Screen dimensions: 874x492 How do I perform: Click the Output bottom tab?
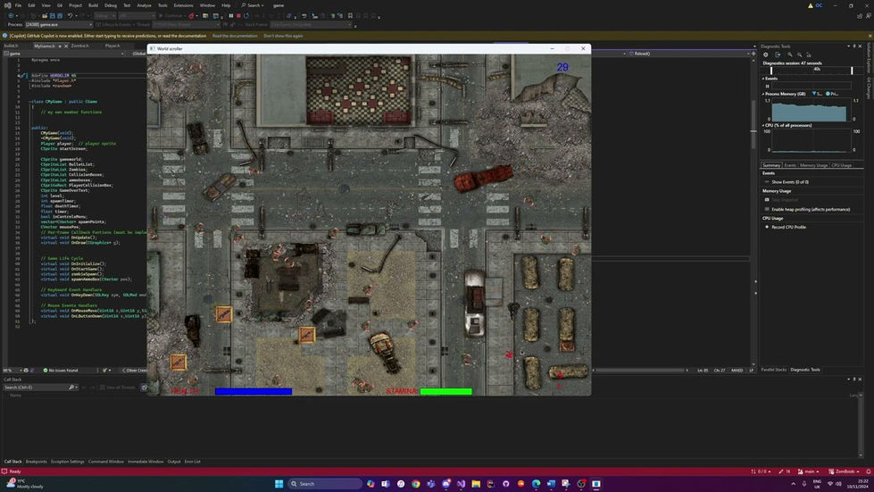click(174, 462)
